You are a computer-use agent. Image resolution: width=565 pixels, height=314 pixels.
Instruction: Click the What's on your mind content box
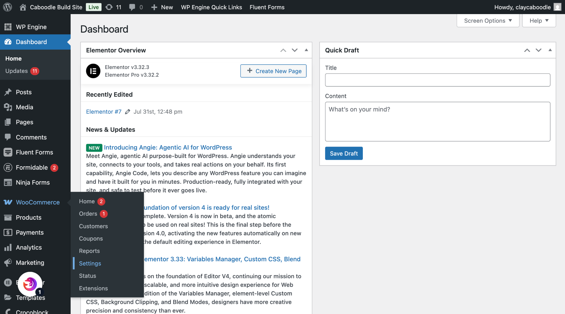click(438, 122)
